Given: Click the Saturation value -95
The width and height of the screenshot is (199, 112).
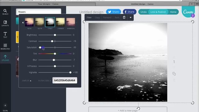Looking at the screenshot, I should 75,47.
